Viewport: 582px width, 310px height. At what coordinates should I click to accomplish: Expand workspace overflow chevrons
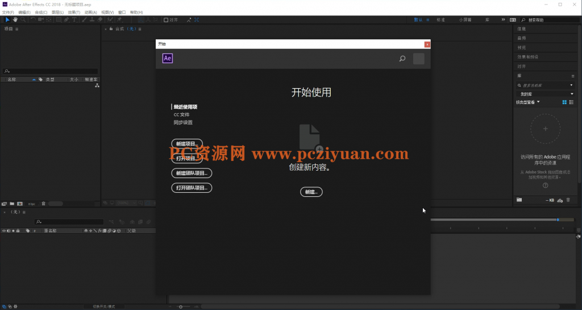click(503, 20)
